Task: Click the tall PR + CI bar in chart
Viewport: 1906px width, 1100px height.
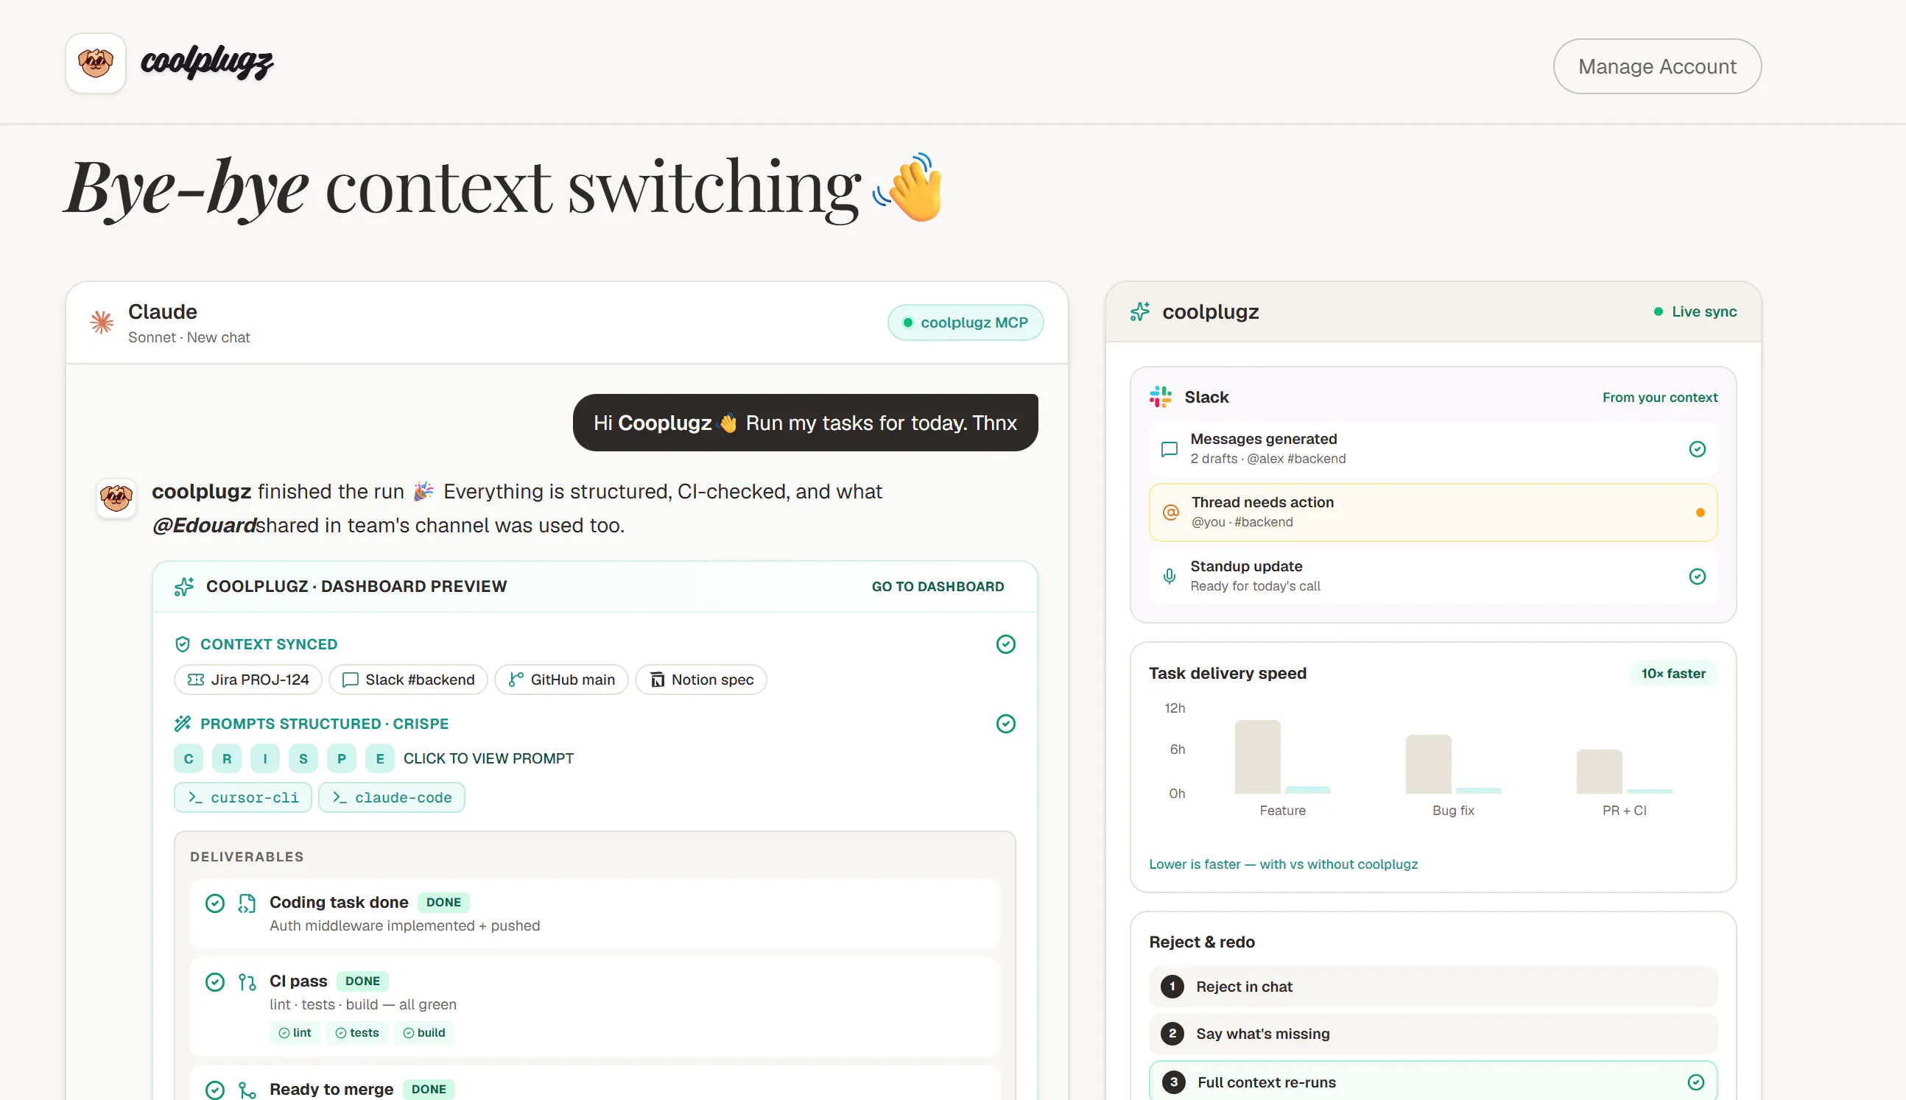Action: pos(1599,772)
